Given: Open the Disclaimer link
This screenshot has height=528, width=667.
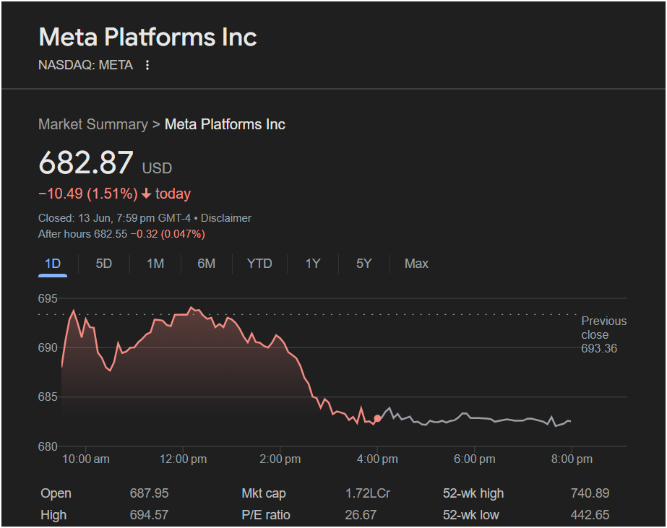Looking at the screenshot, I should click(x=226, y=218).
